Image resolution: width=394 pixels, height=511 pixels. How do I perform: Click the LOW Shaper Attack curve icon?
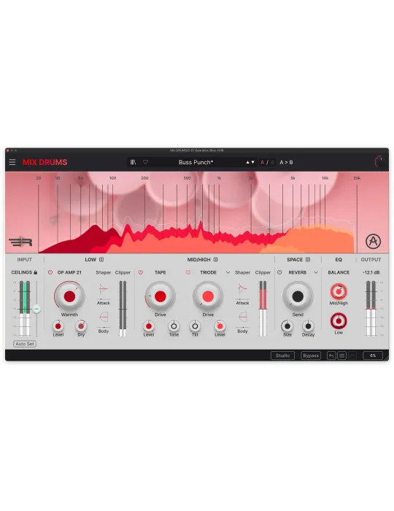(x=104, y=289)
